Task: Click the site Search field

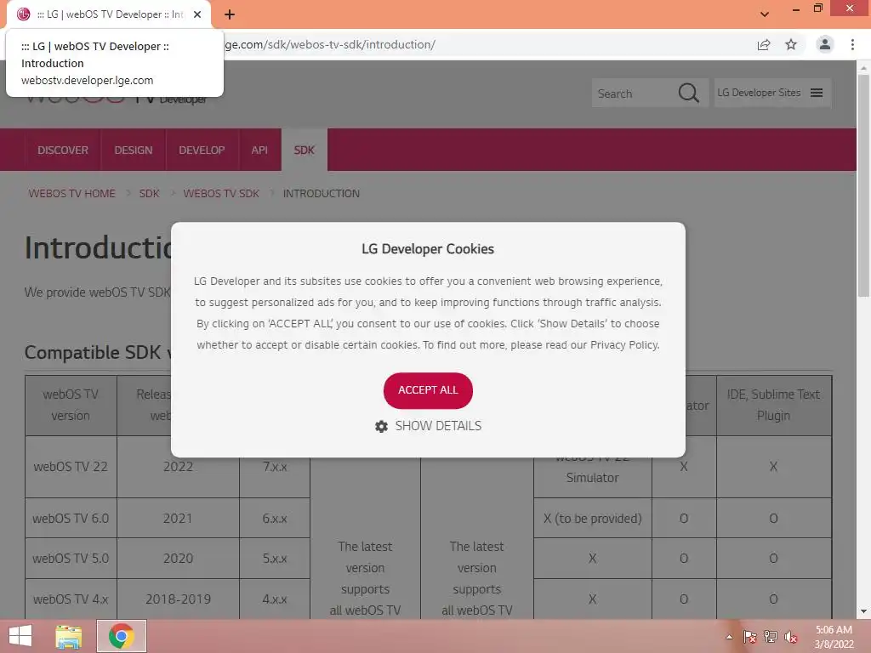Action: tap(633, 94)
